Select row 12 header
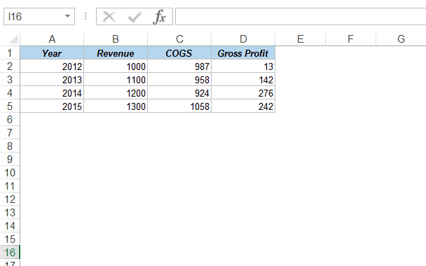The width and height of the screenshot is (426, 266). 10,199
